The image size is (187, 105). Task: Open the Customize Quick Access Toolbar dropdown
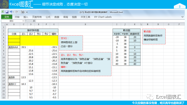pyautogui.click(x=27, y=12)
